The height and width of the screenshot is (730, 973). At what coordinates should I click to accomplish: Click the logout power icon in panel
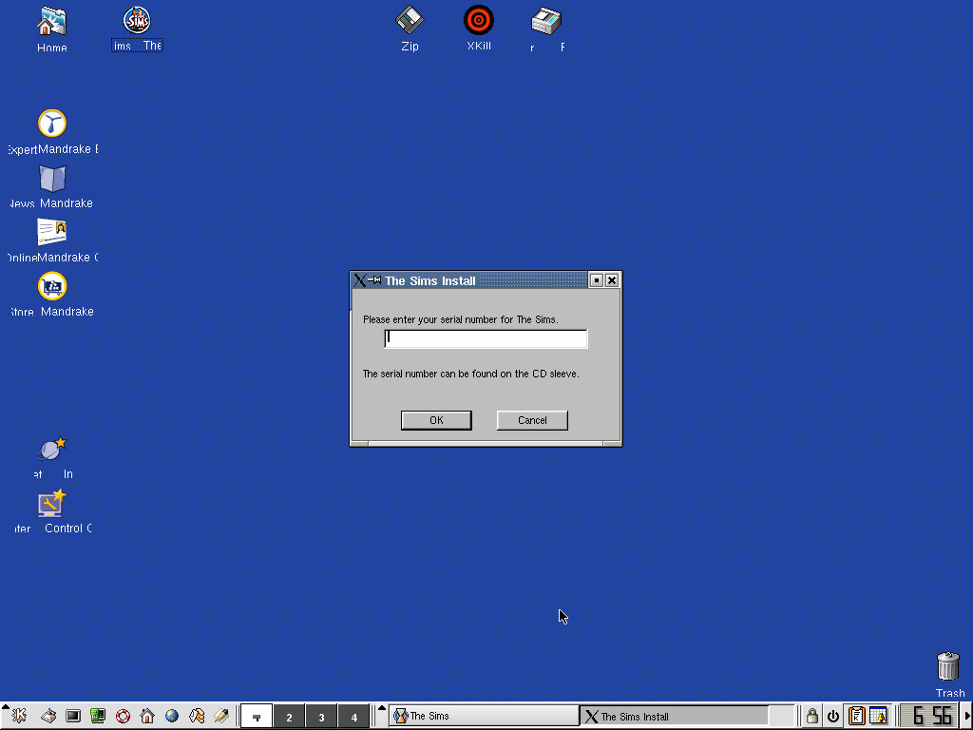pyautogui.click(x=833, y=716)
